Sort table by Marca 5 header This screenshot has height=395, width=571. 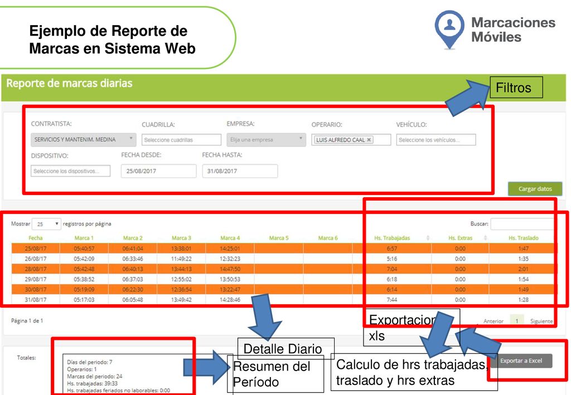[279, 238]
